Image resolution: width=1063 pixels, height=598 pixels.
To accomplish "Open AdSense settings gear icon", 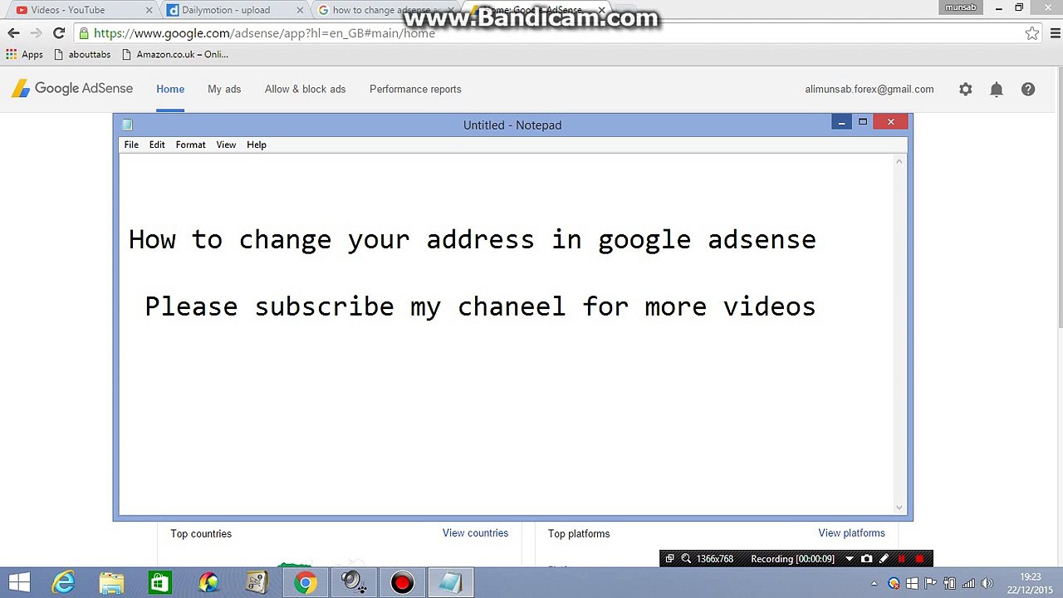I will pos(965,89).
